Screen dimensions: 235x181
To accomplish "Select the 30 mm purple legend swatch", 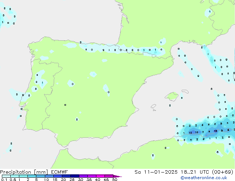I will pos(83,176).
